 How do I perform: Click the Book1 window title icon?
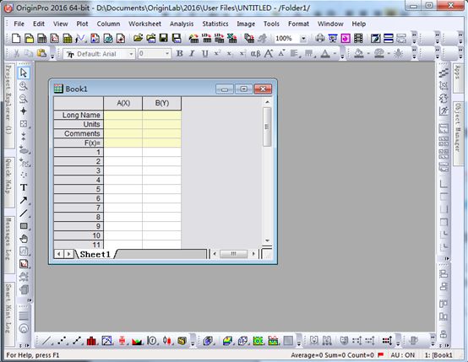[x=58, y=89]
